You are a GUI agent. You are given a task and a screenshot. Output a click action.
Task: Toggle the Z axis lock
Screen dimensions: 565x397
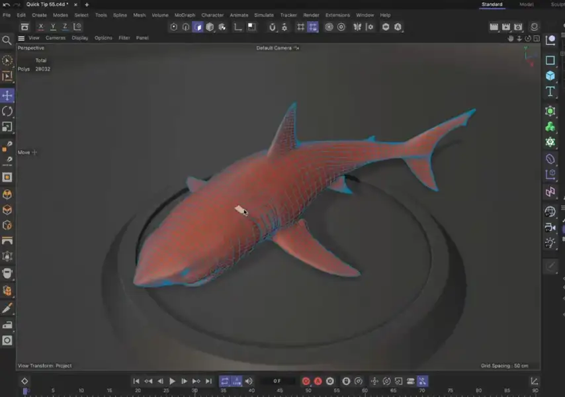coord(65,27)
